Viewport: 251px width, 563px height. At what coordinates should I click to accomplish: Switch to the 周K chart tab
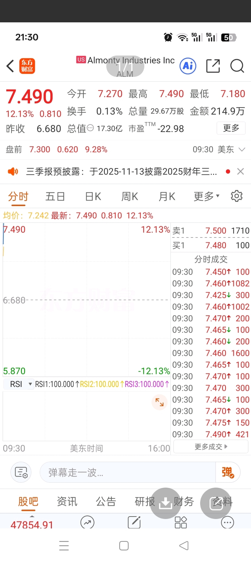point(130,196)
